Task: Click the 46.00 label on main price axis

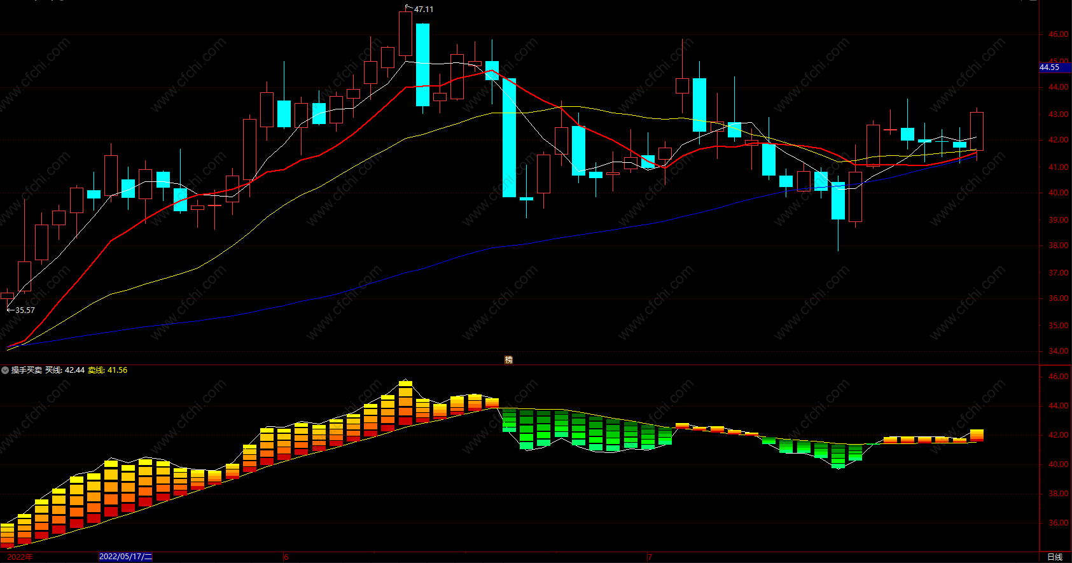Action: coord(1058,34)
